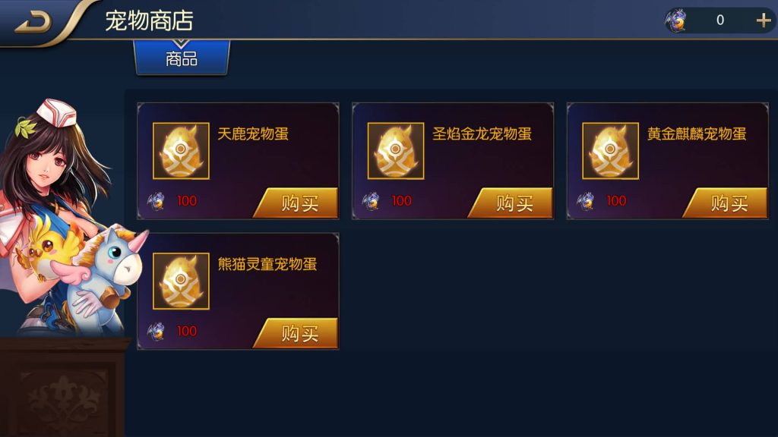The height and width of the screenshot is (437, 778).
Task: Select the 熊猫灵童宠物蛋 egg icon
Action: 181,281
